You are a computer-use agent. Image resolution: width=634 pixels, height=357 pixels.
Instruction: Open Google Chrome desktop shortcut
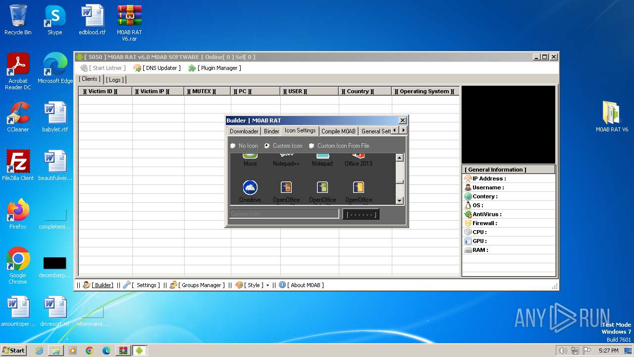coord(18,266)
